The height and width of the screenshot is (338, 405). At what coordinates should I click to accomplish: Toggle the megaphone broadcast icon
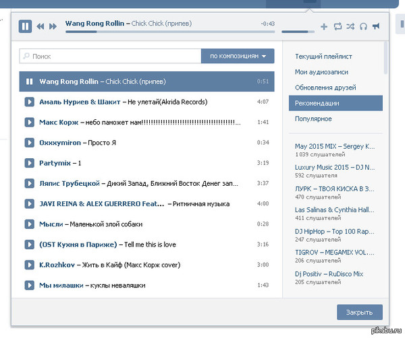[x=376, y=27]
